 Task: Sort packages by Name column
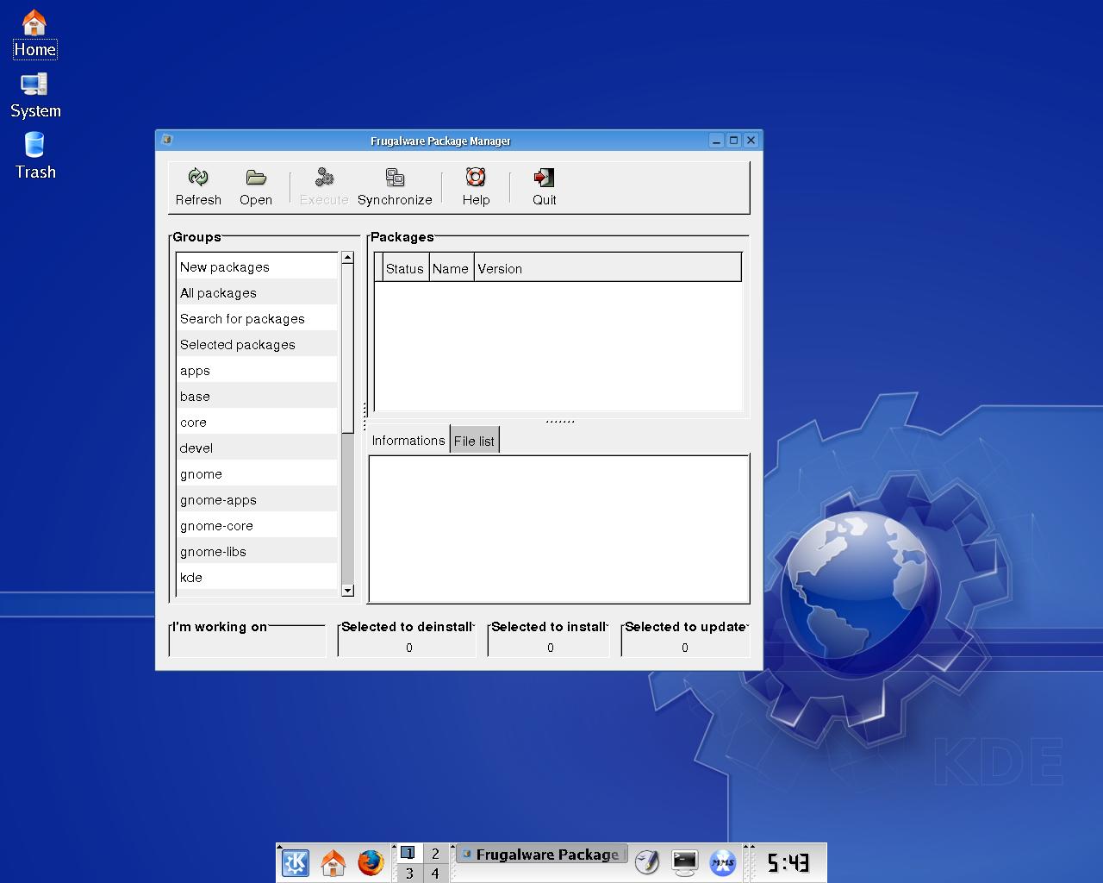tap(451, 268)
